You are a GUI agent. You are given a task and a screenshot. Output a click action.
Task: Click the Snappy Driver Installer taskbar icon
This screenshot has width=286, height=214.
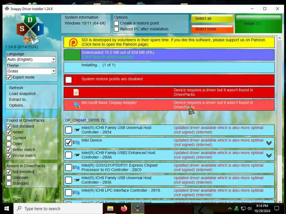coord(138,208)
